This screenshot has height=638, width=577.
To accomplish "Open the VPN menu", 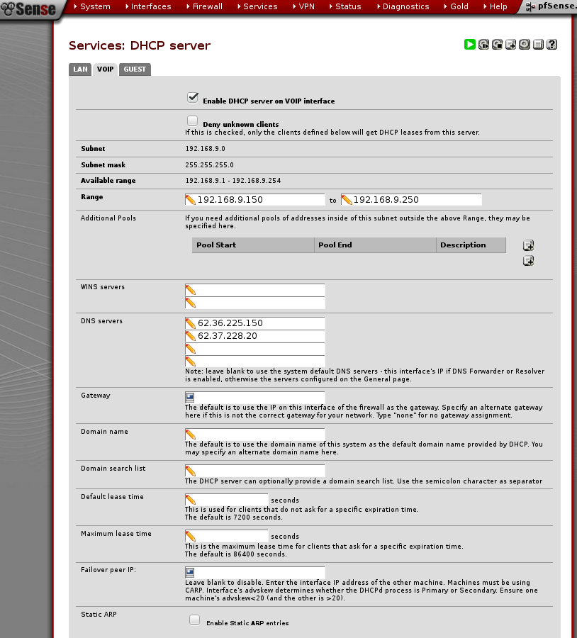I will 303,6.
